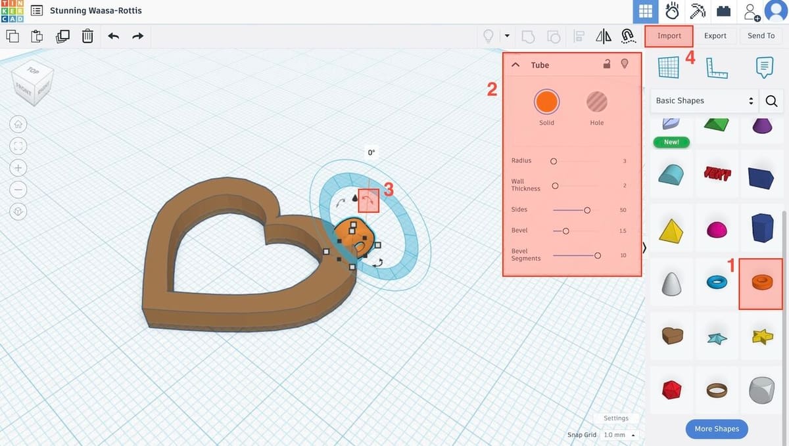Click the design title Stunning Waasa-Rottis

pos(96,11)
